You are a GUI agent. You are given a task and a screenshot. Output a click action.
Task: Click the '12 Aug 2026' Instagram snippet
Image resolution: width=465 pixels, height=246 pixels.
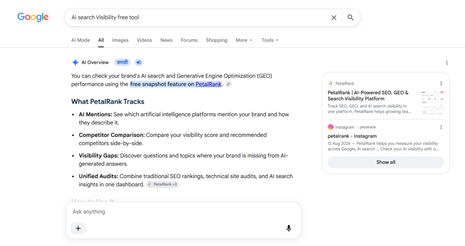383,146
